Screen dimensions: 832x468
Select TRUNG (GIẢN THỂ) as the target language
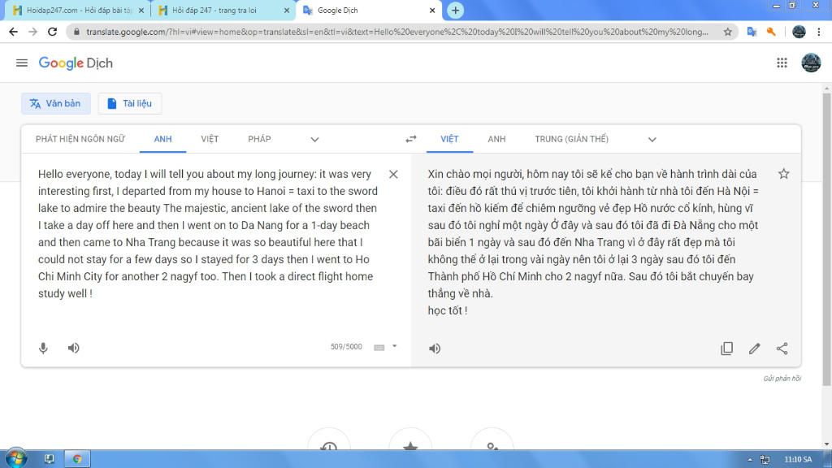click(x=571, y=139)
